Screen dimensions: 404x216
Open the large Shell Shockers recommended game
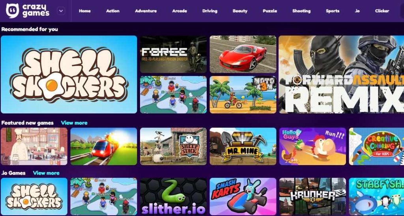tap(69, 74)
